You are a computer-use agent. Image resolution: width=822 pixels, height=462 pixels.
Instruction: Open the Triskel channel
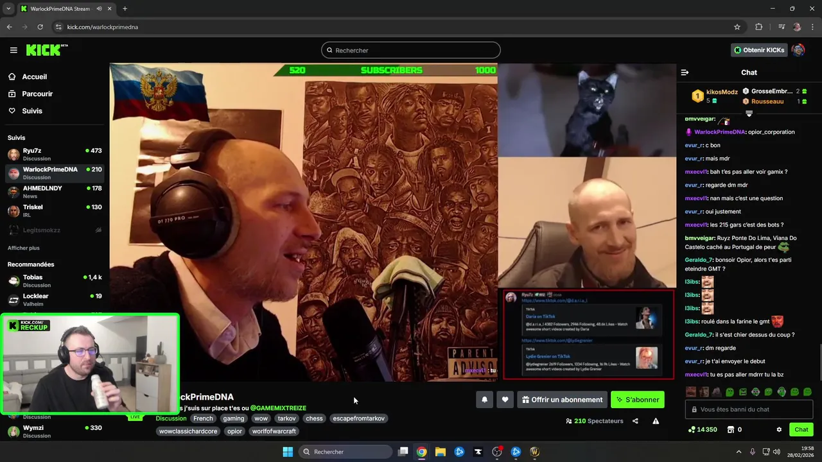pyautogui.click(x=55, y=211)
